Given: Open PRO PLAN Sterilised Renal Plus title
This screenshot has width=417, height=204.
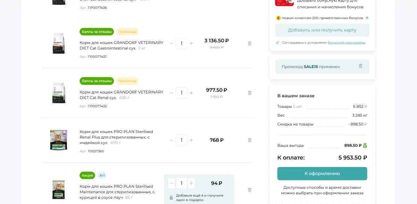Looking at the screenshot, I should click(x=116, y=137).
